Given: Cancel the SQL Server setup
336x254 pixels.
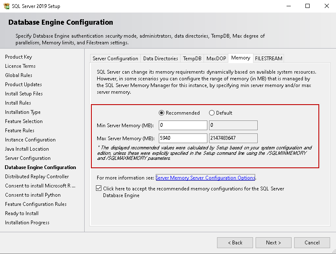Looking at the screenshot, I should pos(312,243).
